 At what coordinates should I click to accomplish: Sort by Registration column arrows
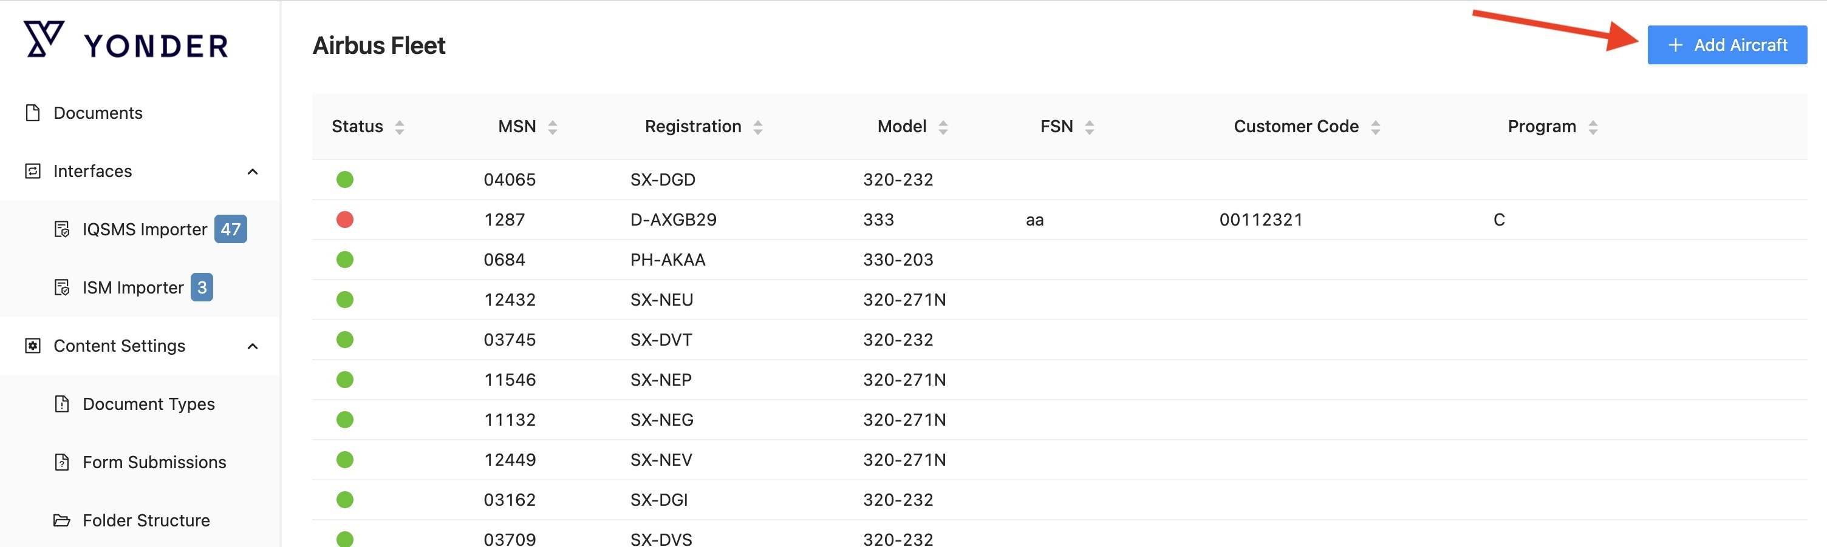coord(757,127)
